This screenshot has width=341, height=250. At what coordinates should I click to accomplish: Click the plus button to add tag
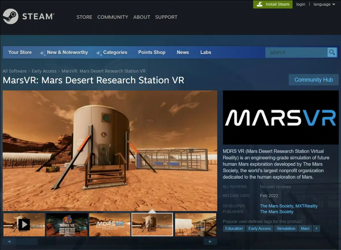(316, 228)
